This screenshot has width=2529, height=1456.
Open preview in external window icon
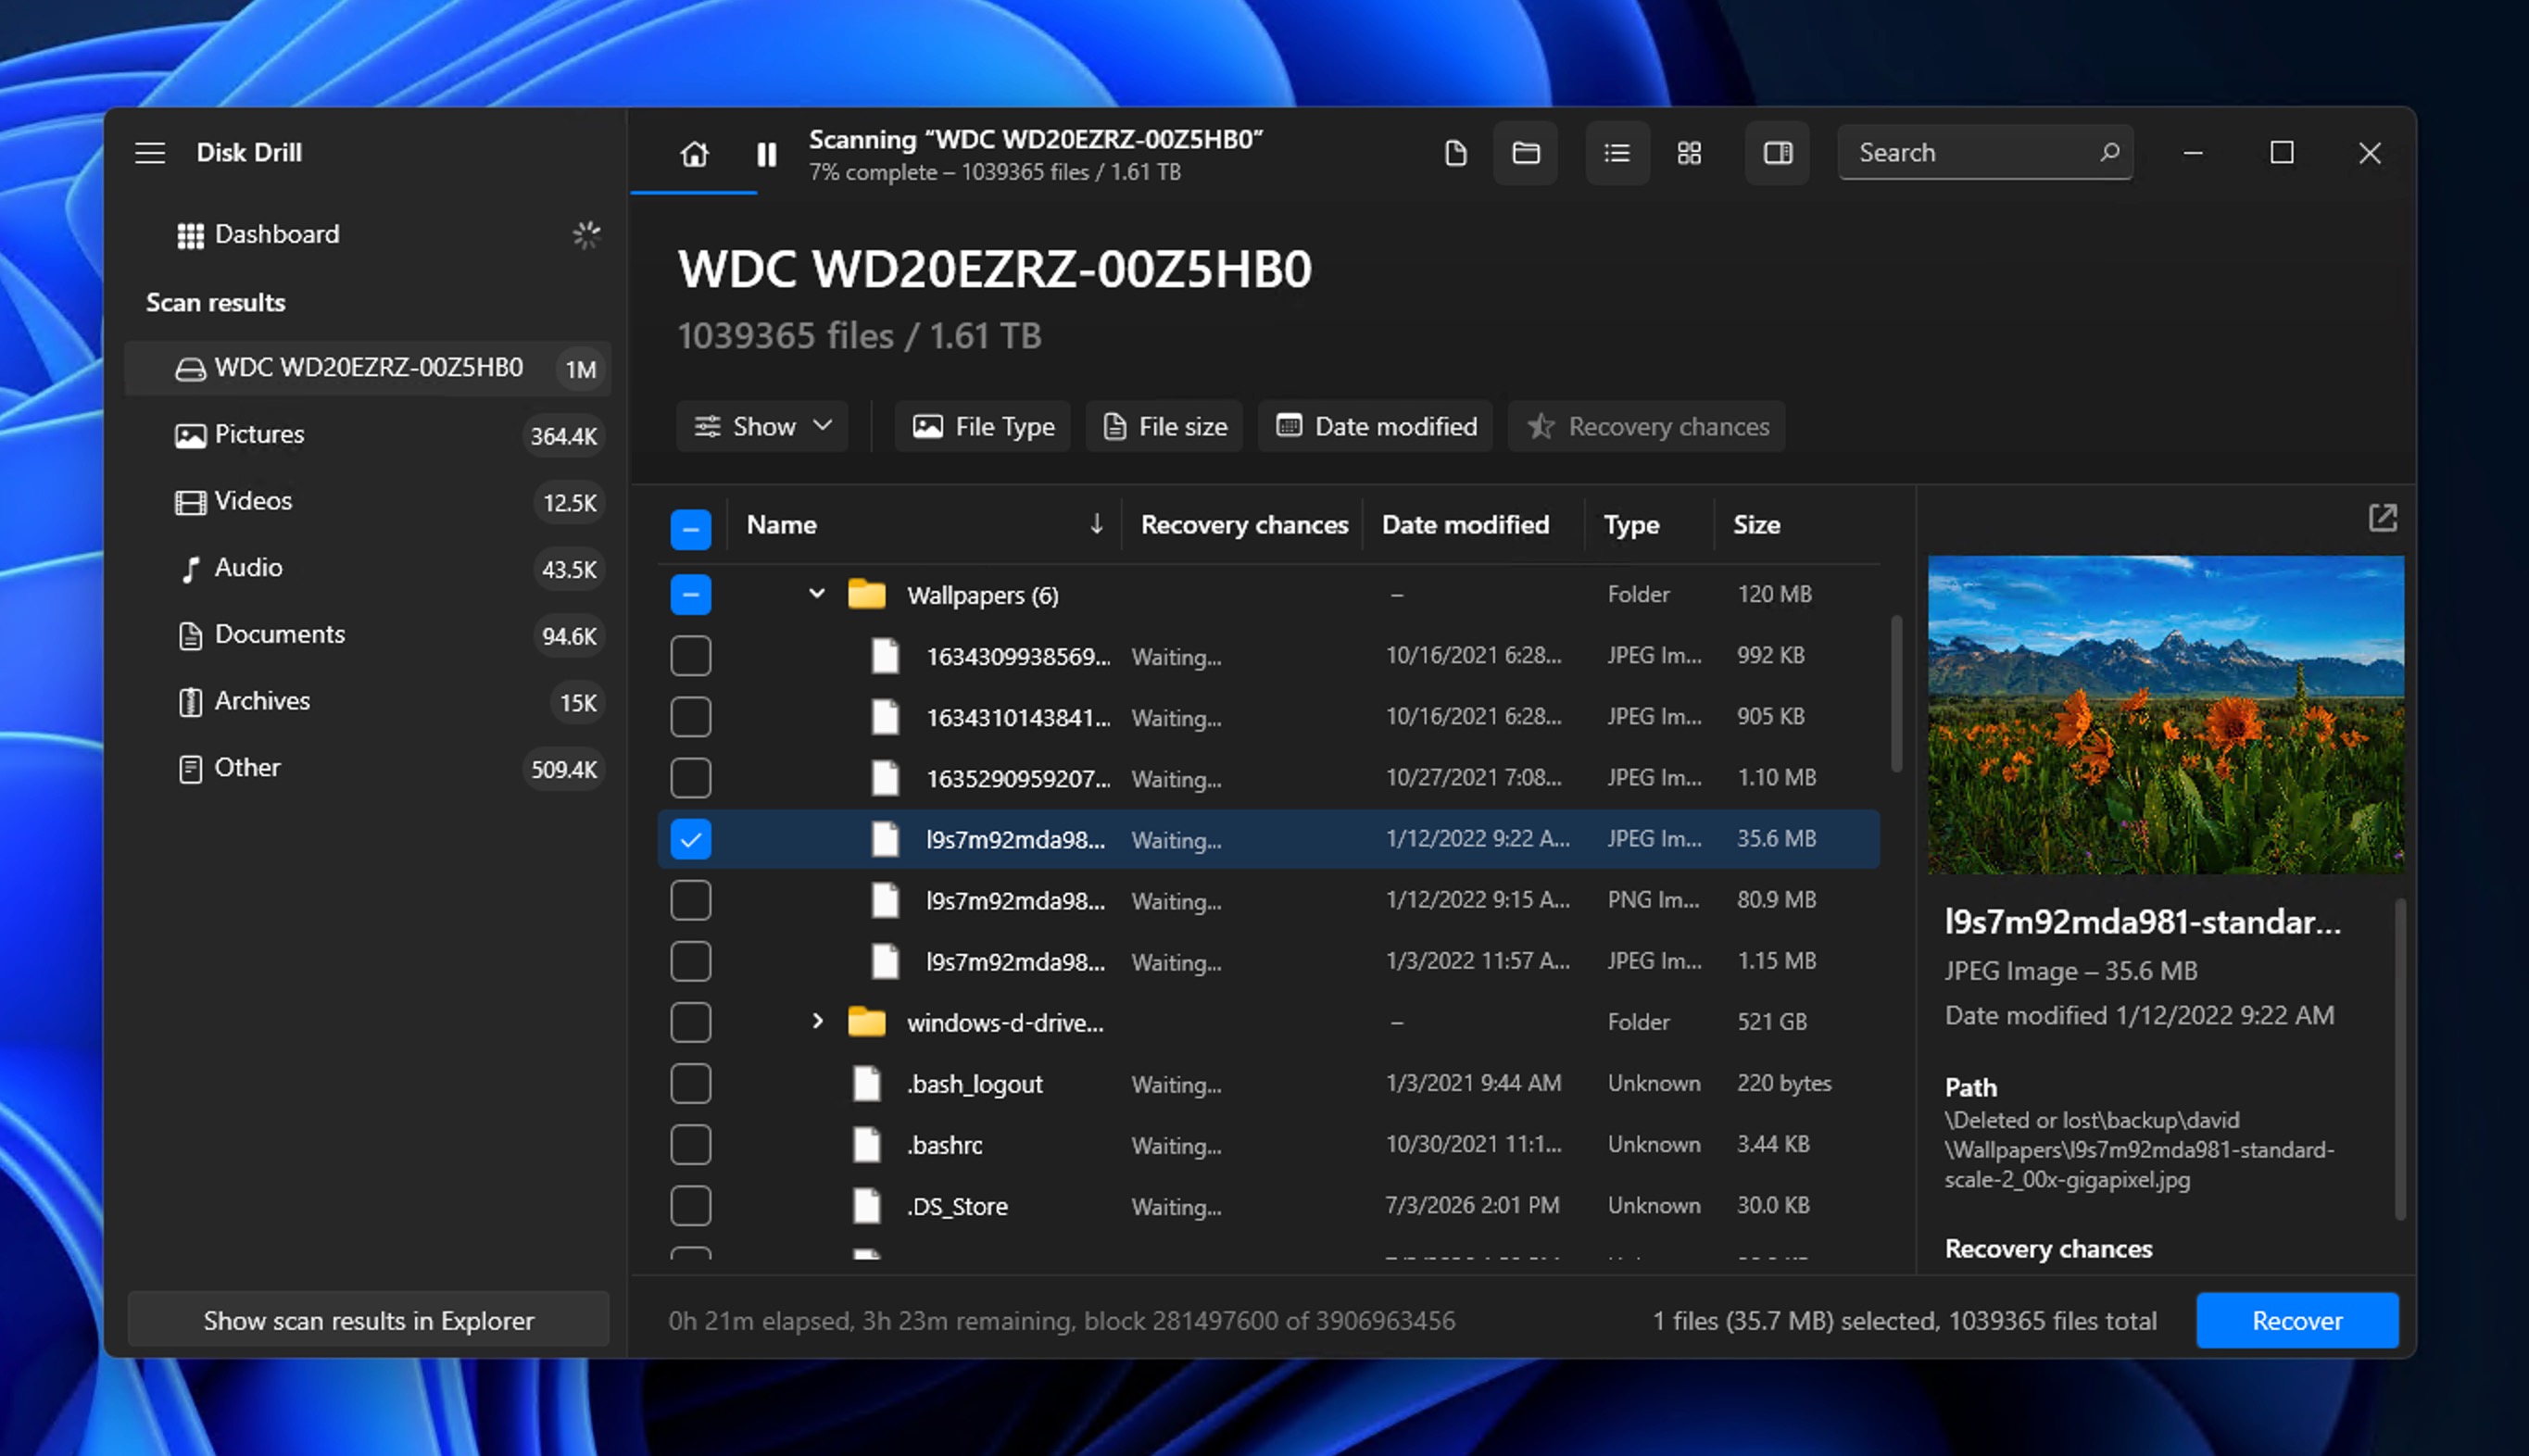[x=2382, y=518]
